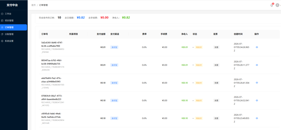Viewport: 281px width, 130px height.
Task: View details of order 8054f7aa-b763-4fb1
Action: coord(257,65)
